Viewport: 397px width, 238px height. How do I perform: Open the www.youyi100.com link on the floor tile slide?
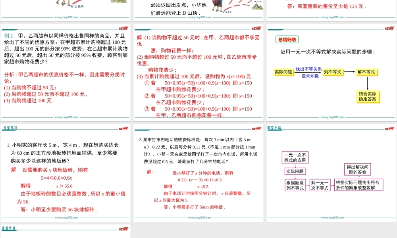[x=66, y=218]
